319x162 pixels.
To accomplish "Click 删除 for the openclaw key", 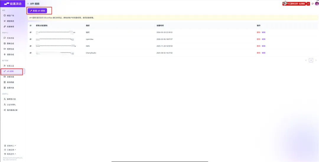I will coord(258,39).
